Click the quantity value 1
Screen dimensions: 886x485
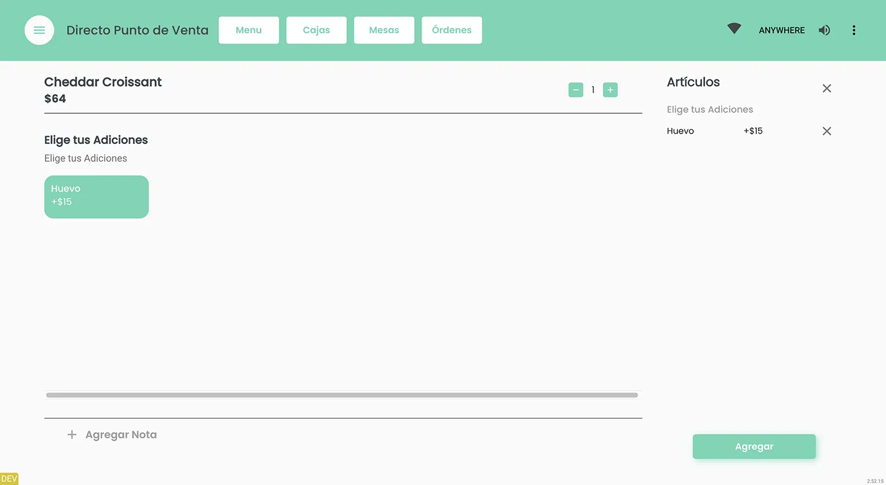(593, 90)
